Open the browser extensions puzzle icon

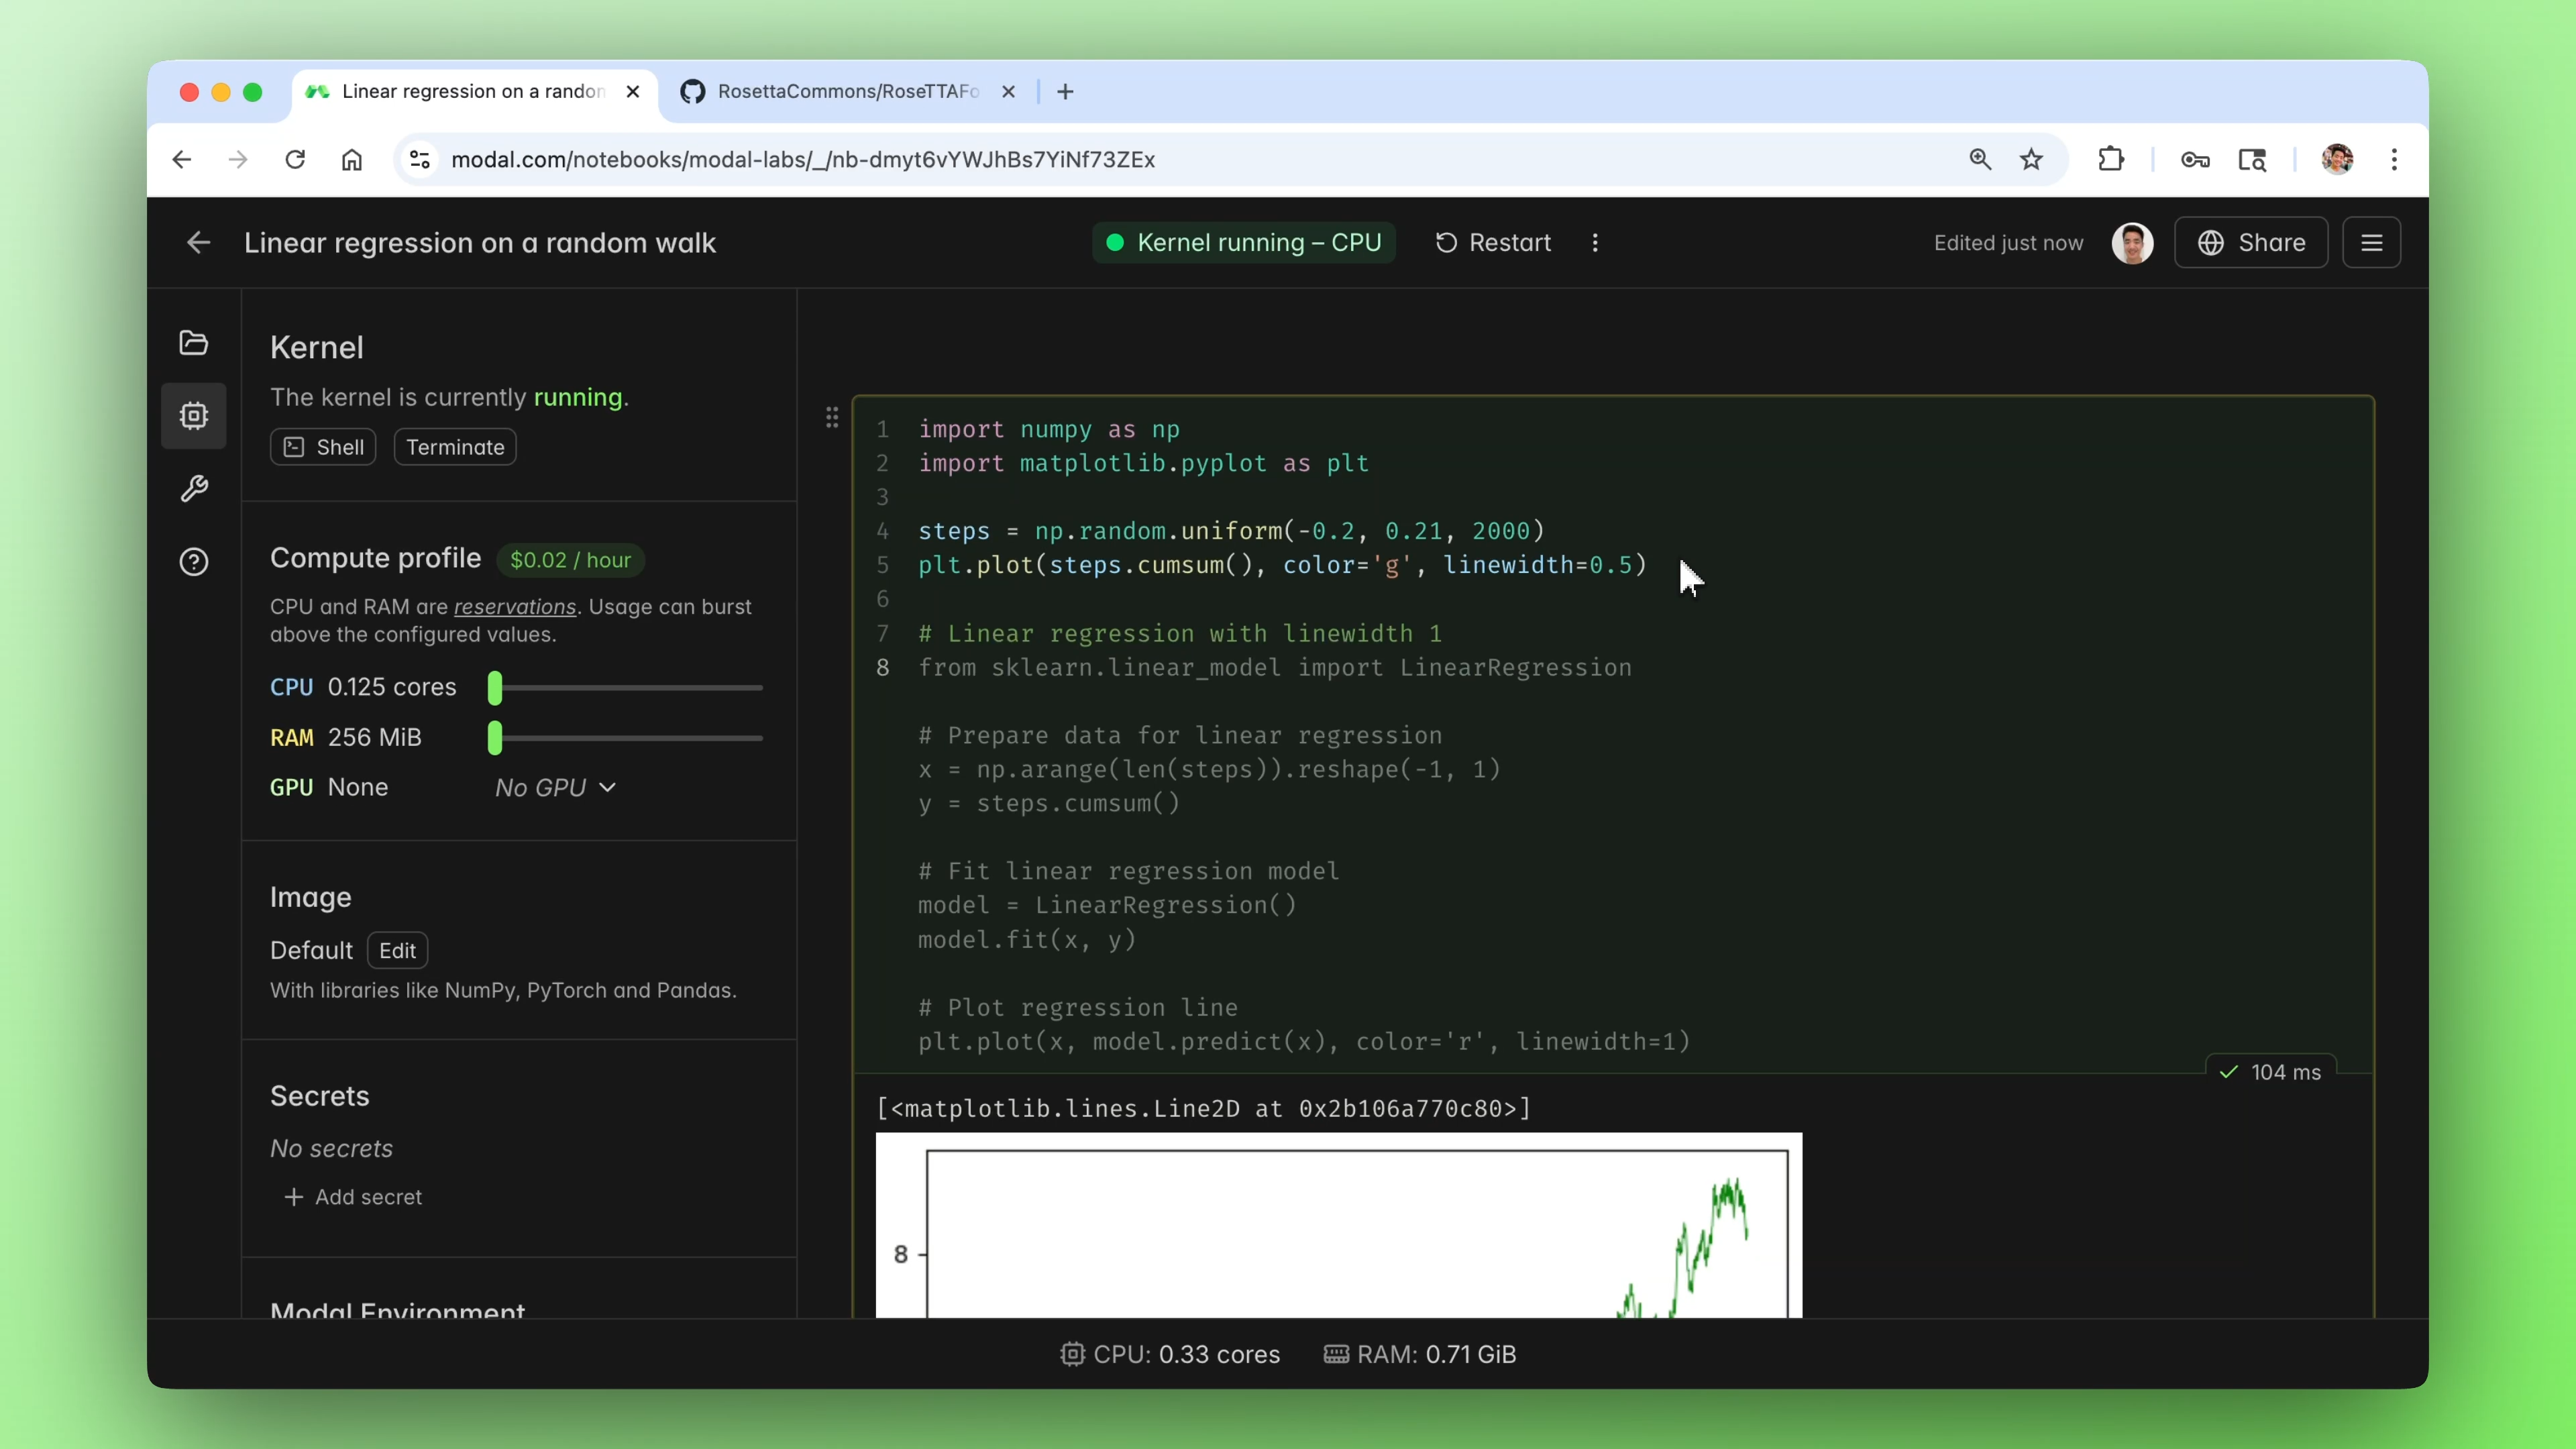tap(2111, 160)
